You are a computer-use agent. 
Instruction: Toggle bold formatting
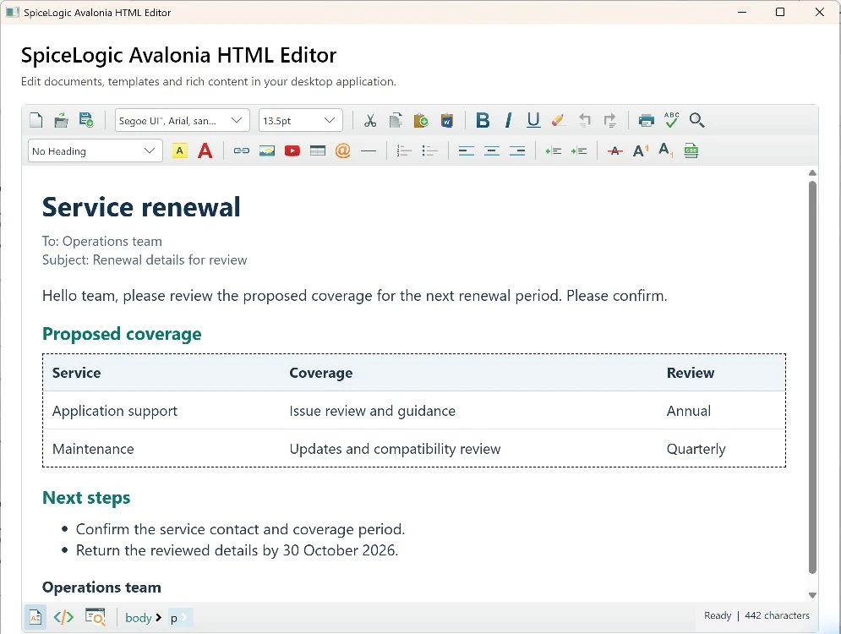pyautogui.click(x=483, y=120)
